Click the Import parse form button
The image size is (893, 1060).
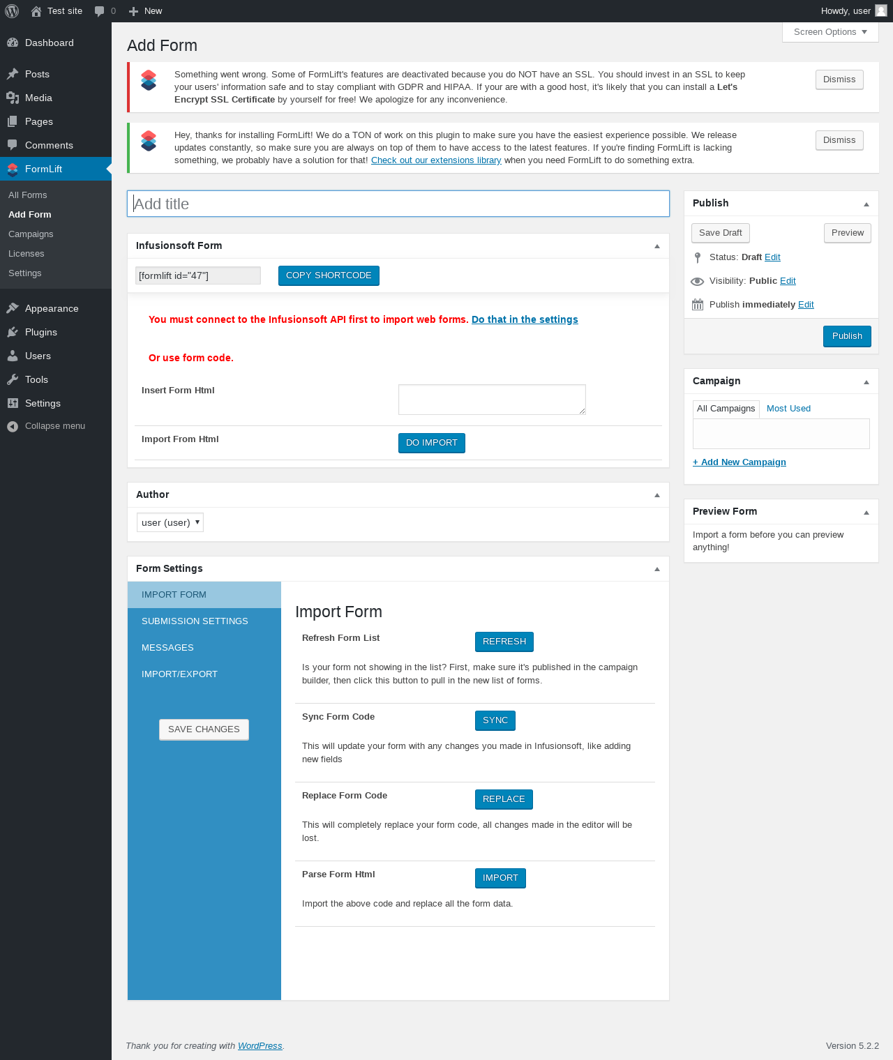pyautogui.click(x=500, y=878)
